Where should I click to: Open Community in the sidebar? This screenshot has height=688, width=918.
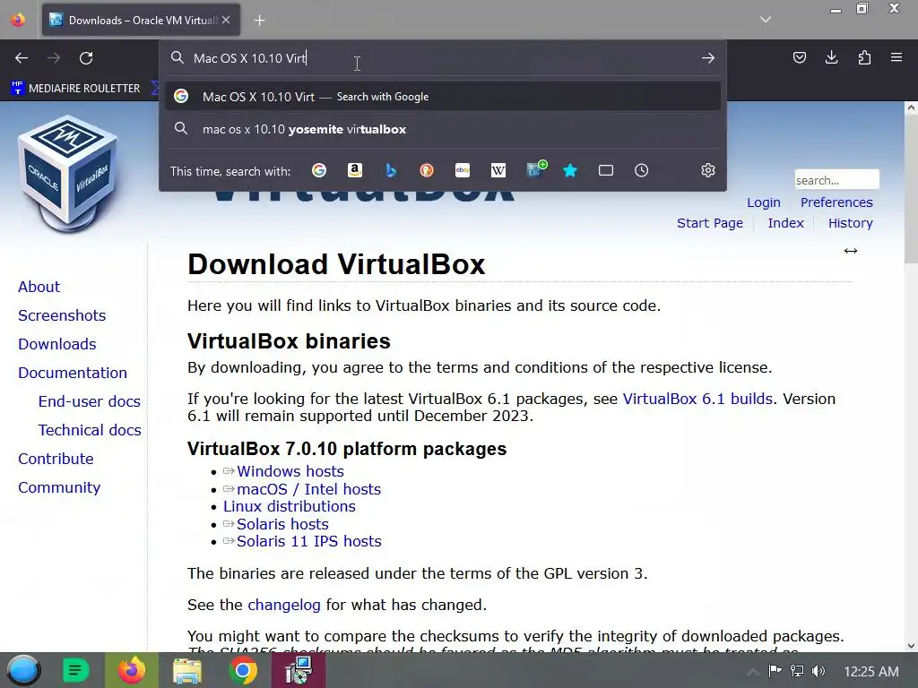(59, 487)
